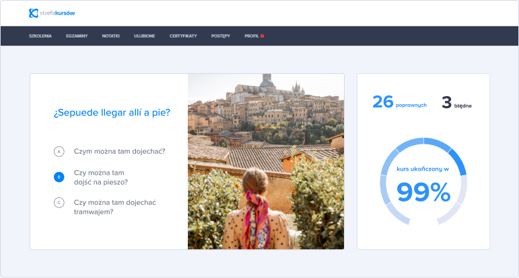Click the 99% completion value
Image resolution: width=519 pixels, height=278 pixels.
[x=423, y=193]
